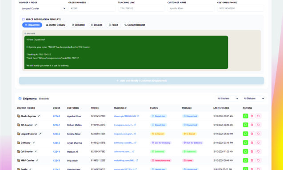Viewport: 283px width, 170px height.
Task: Click the Shipments heading
Action: click(30, 99)
